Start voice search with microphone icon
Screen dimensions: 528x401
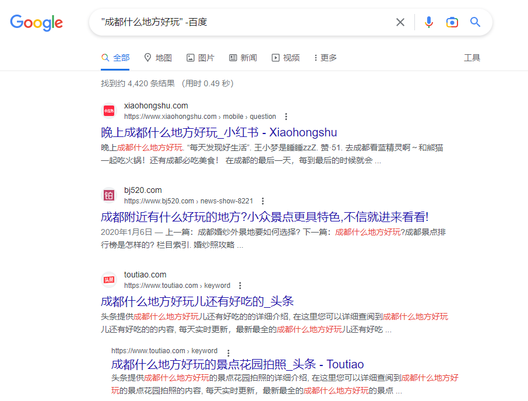[429, 22]
